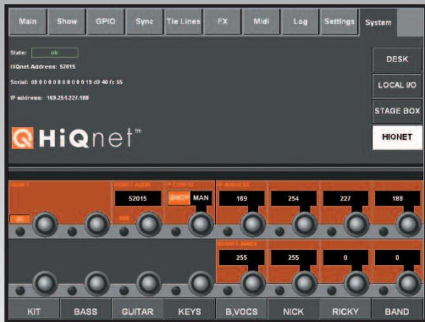
Task: Click the IP address field 254
Action: tap(294, 199)
